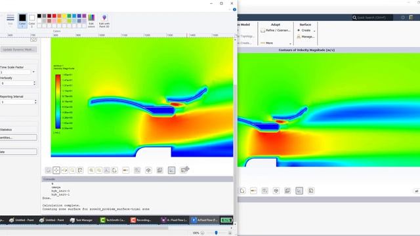This screenshot has width=420, height=236.
Task: Choose the gray swatch in top row
Action: coord(44,16)
